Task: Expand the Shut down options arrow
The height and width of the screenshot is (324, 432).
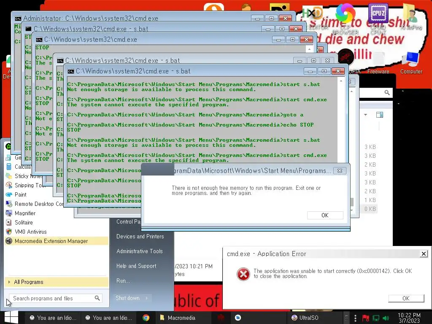Action: coord(146,298)
